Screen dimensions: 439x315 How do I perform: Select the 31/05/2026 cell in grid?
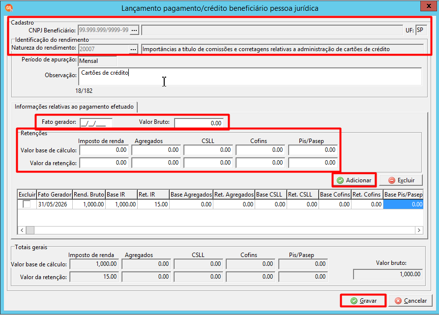pos(55,204)
